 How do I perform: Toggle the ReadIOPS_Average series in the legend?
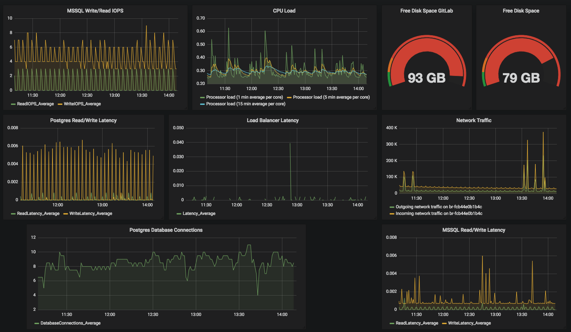click(35, 104)
